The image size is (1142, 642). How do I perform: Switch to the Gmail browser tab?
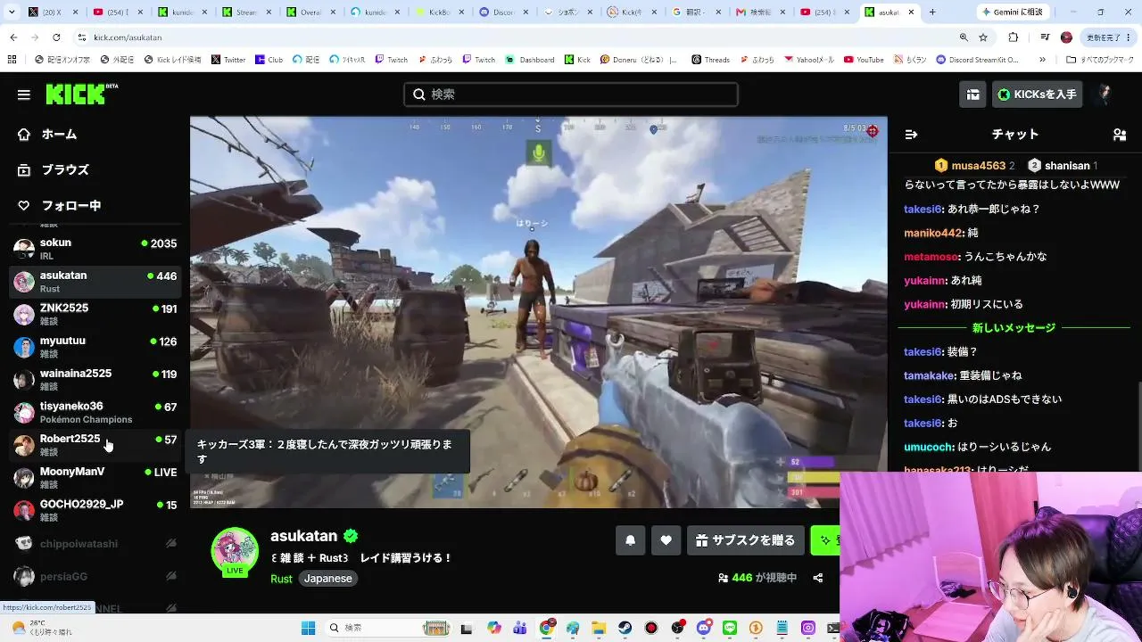point(761,12)
